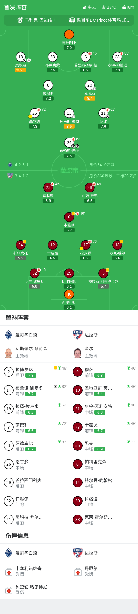Expand referee 马利克-巴达维 details arrow
Screen dimensions: 138x614
pyautogui.click(x=55, y=20)
